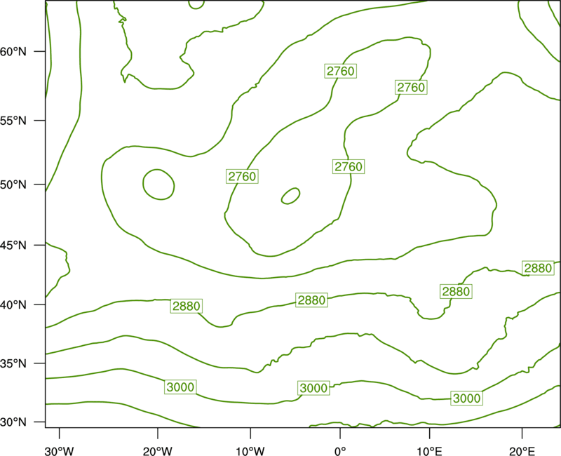
Task: Click the circular closed contour near 20°W
Action: pyautogui.click(x=158, y=185)
